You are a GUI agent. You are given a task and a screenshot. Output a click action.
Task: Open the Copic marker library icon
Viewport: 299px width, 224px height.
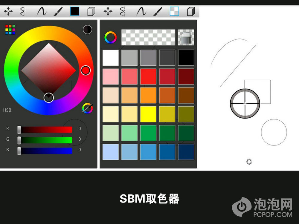point(186,37)
